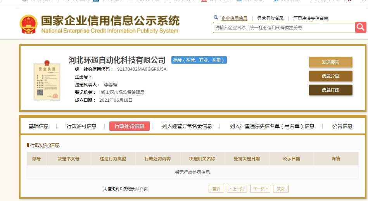
Task: Click the 行政处罚信息 section heading
Action: pos(45,145)
